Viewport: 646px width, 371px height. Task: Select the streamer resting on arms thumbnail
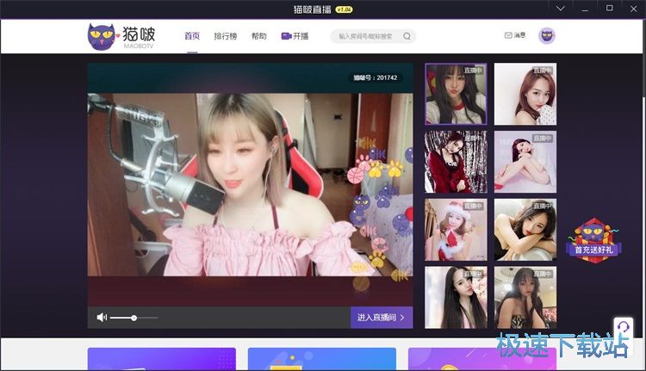(525, 230)
